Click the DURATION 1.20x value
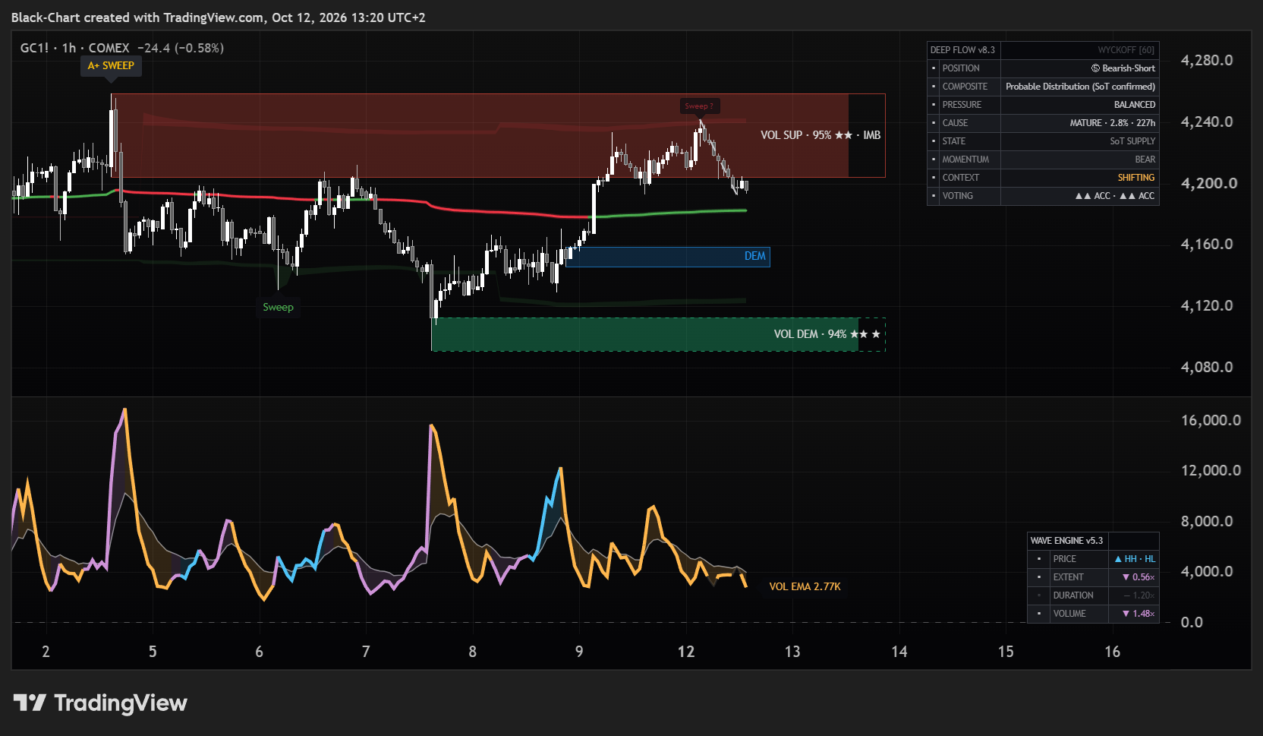1263x736 pixels. point(1139,595)
